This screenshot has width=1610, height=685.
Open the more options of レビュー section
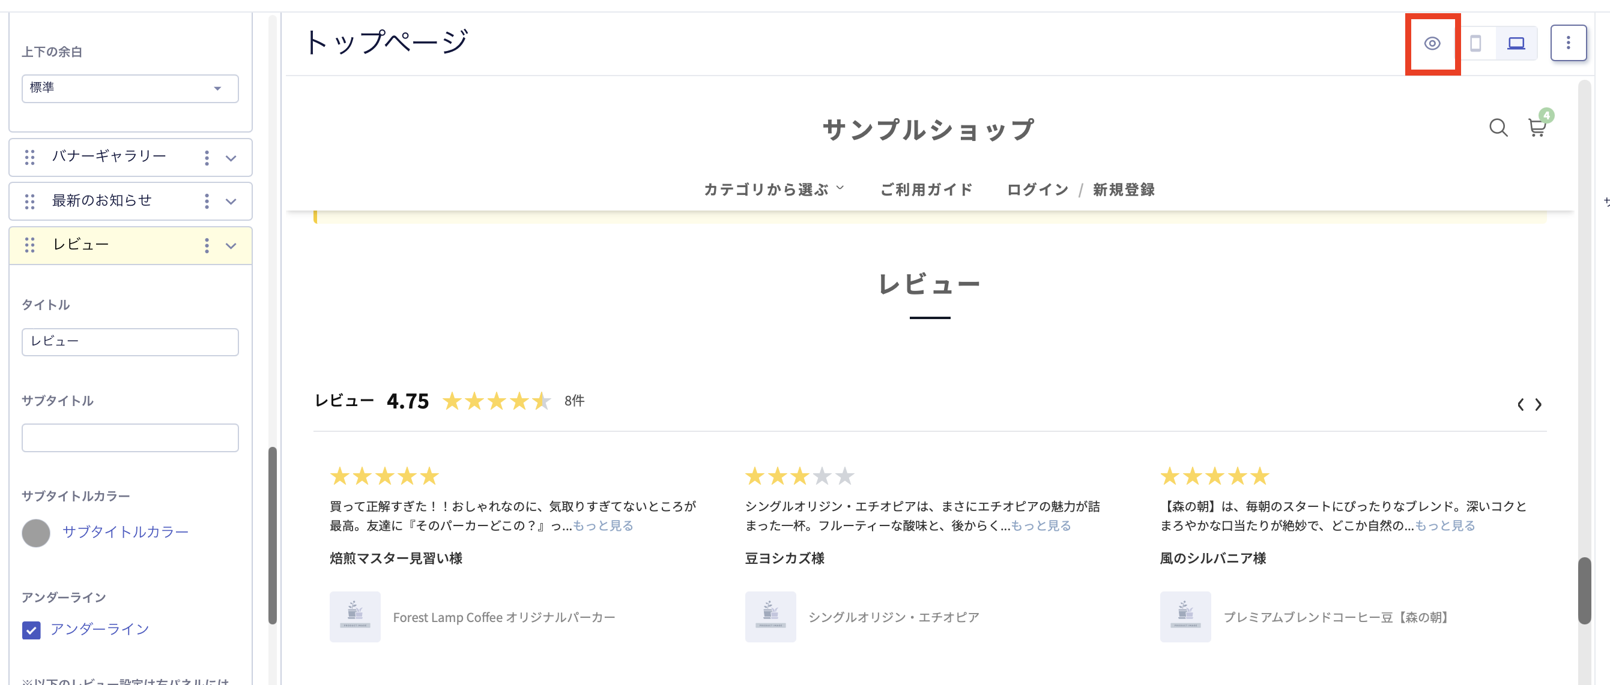point(206,245)
